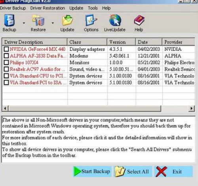Image resolution: width=198 pixels, height=186 pixels.
Task: Click the Exit button
Action: (x=173, y=171)
